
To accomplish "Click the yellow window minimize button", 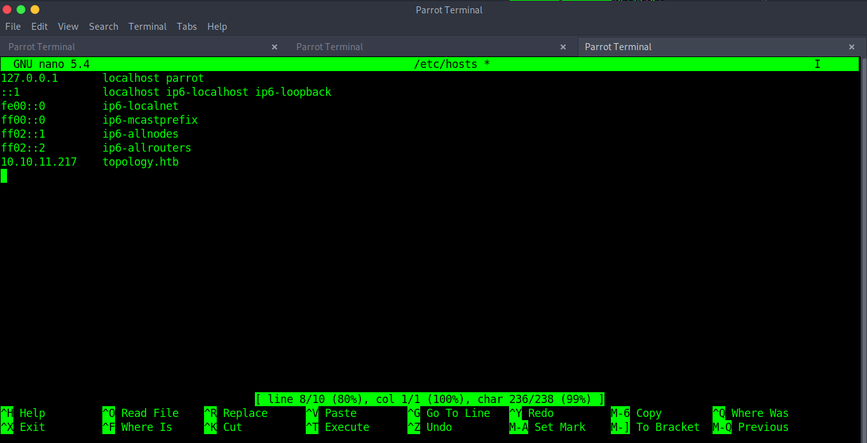I will point(35,10).
